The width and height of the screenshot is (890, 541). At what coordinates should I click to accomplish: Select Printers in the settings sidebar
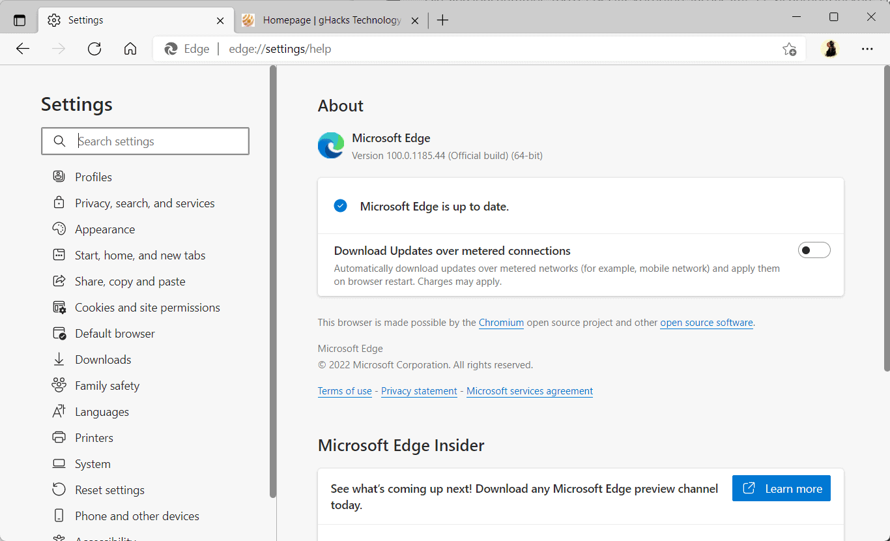pos(93,437)
